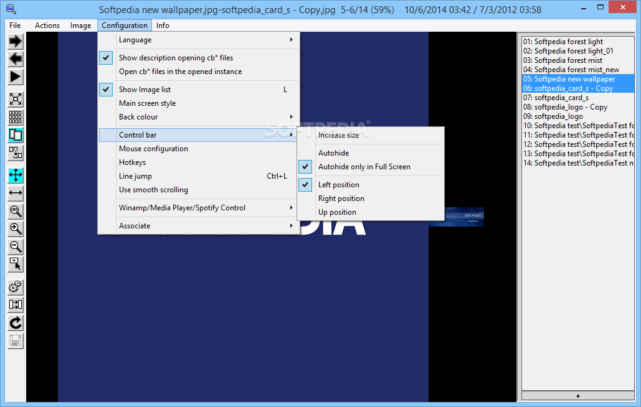The image size is (641, 407).
Task: Expand Winamp/Media Player/Spotify Control submenu
Action: [x=199, y=208]
